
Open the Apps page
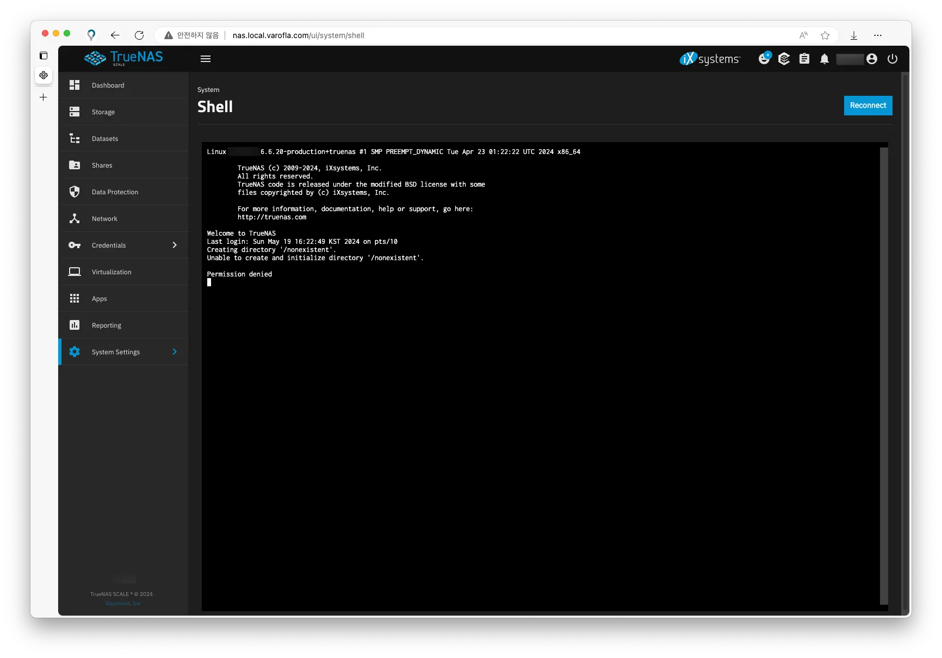[123, 299]
